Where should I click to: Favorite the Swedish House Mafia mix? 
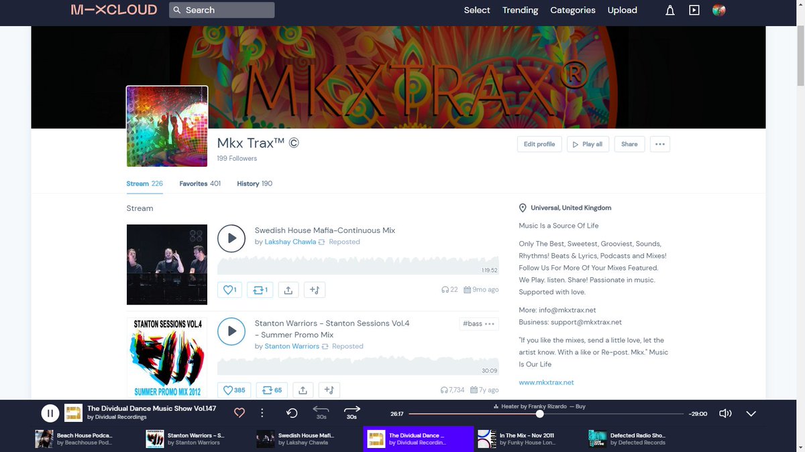coord(229,289)
